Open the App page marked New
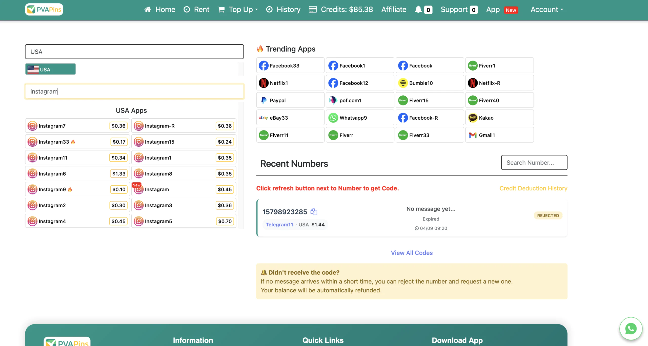 (502, 10)
